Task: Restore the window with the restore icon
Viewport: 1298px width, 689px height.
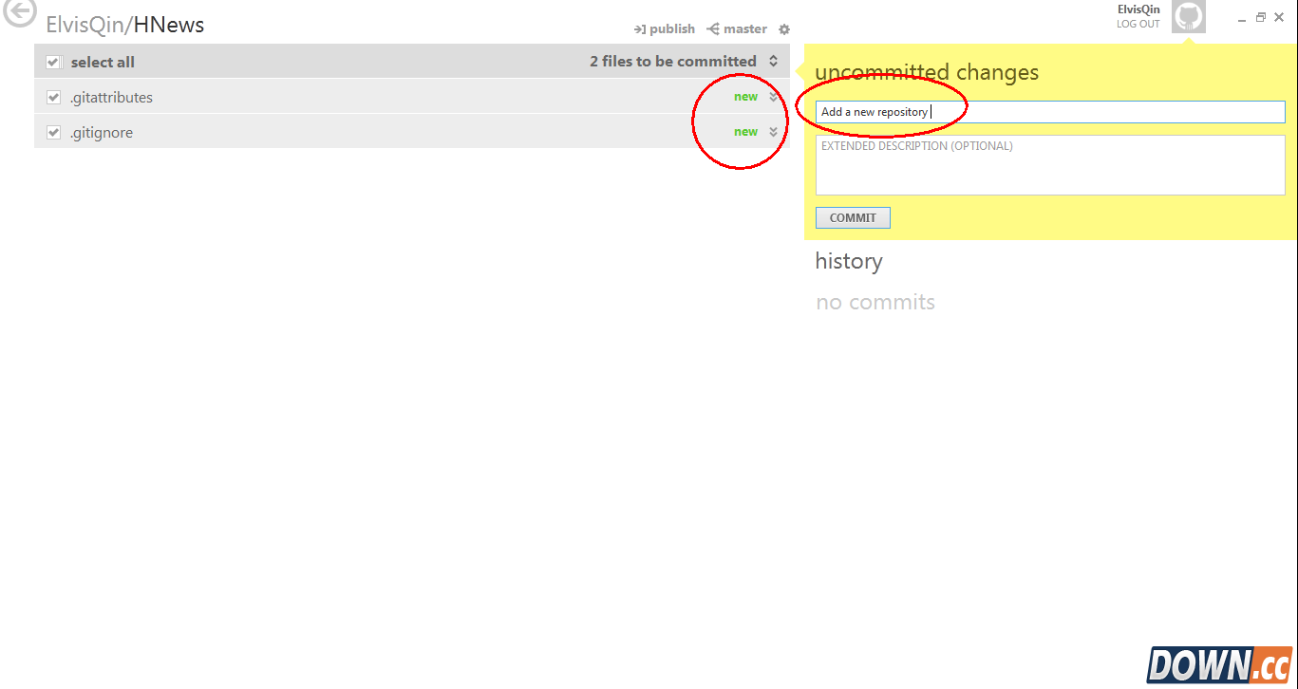Action: pyautogui.click(x=1261, y=17)
